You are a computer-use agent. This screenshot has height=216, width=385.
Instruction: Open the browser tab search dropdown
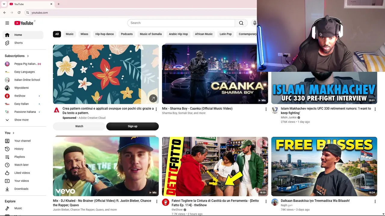(4, 4)
